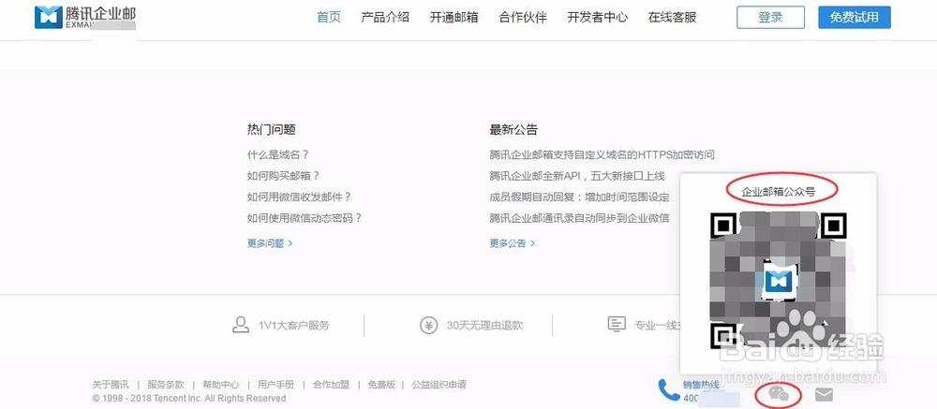The width and height of the screenshot is (937, 409).
Task: Click the 免费试用 button
Action: click(x=854, y=18)
